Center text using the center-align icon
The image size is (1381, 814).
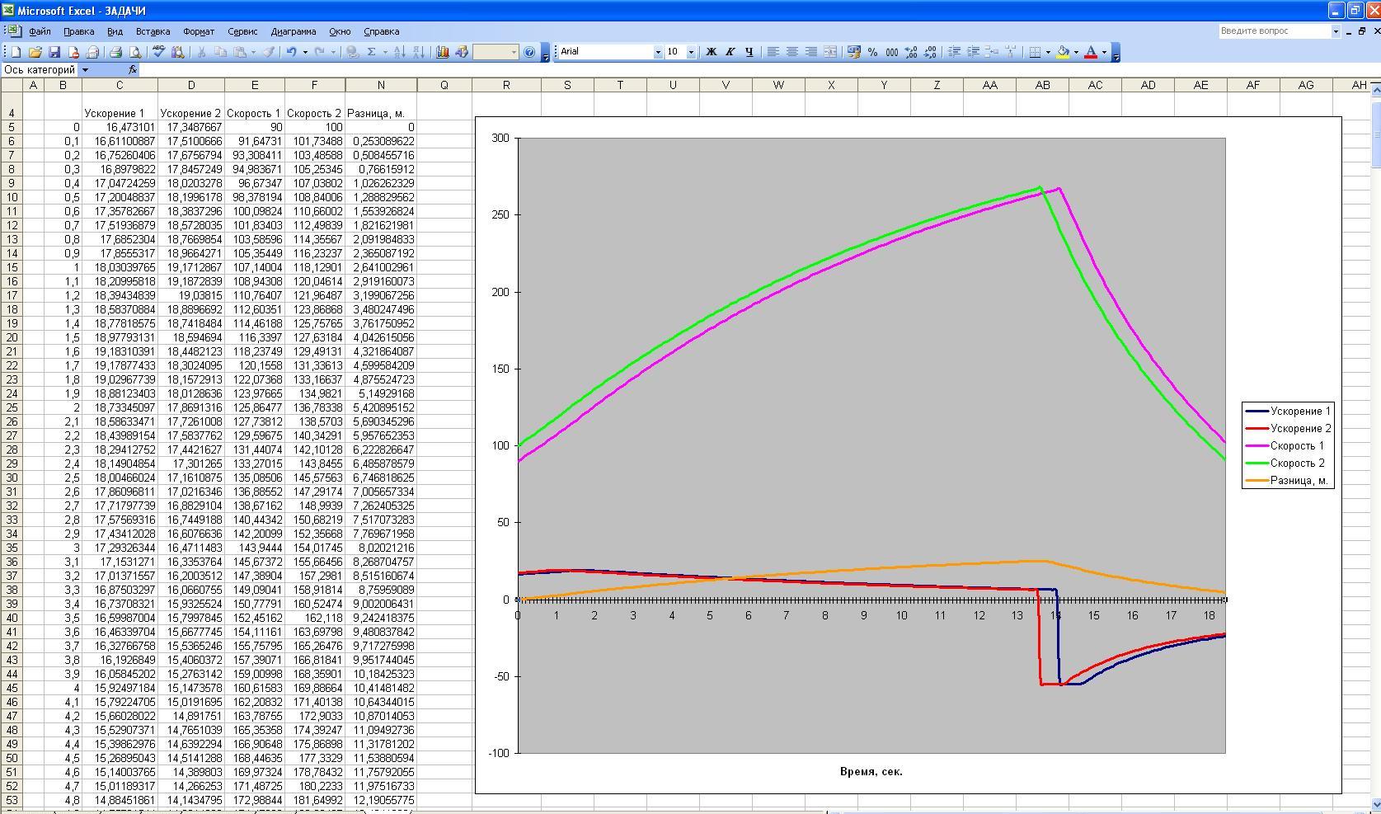(x=791, y=52)
